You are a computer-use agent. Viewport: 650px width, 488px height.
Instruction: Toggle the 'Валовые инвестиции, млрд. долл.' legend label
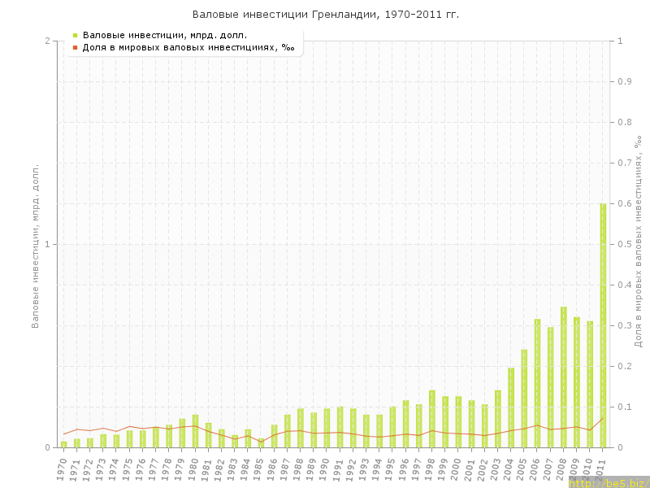pos(165,35)
